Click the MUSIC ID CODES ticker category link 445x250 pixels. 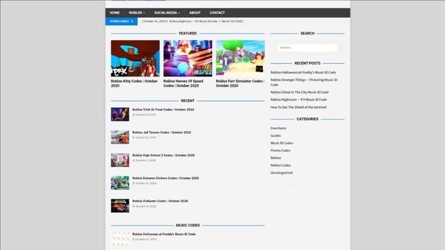[232, 22]
